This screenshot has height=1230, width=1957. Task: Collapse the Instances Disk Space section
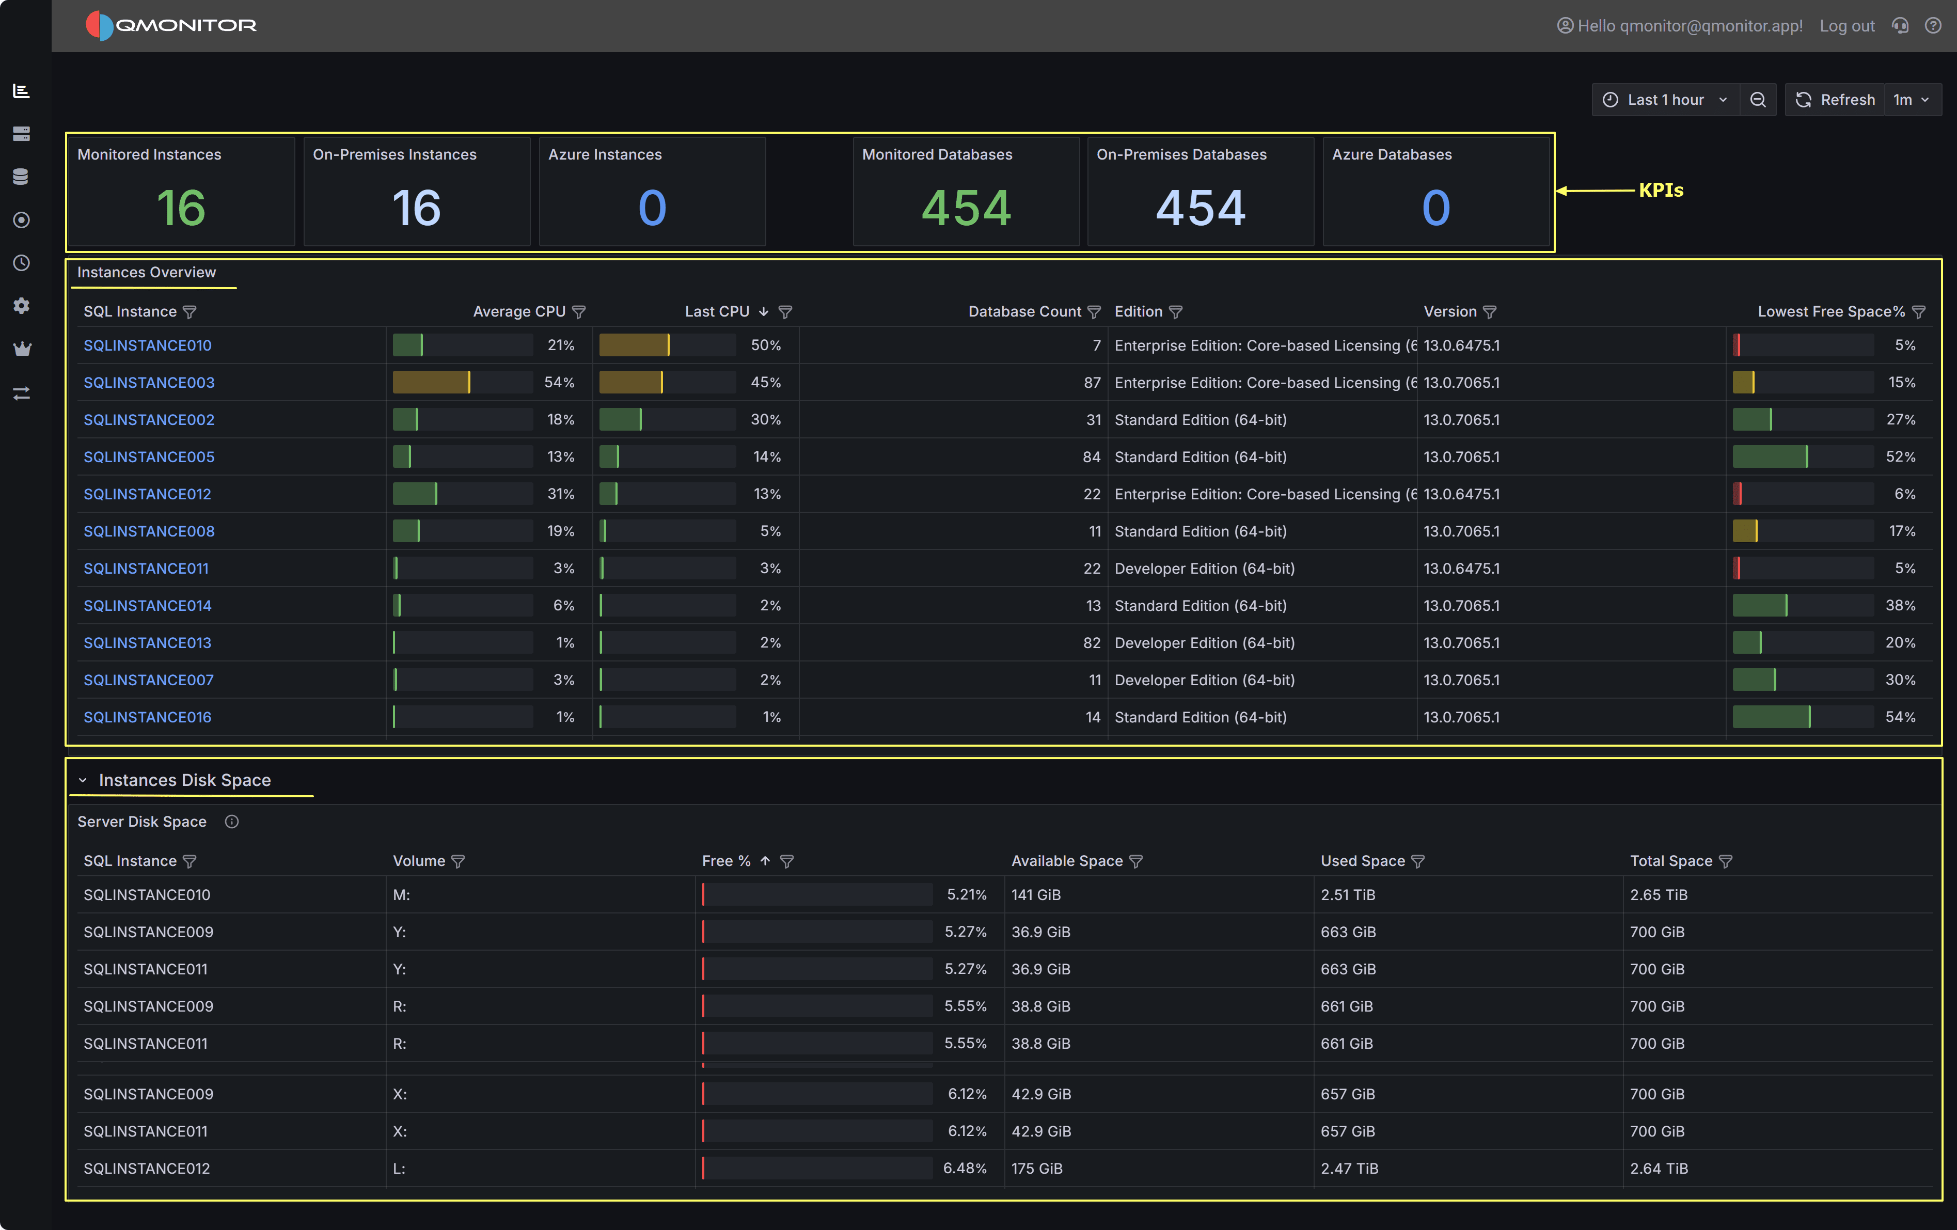[x=84, y=780]
